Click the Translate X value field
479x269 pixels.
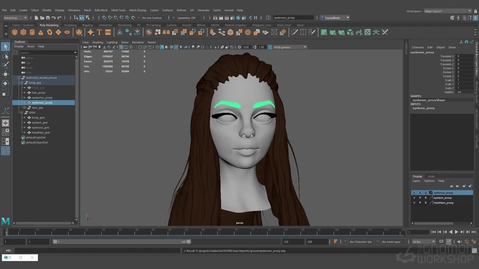click(465, 56)
